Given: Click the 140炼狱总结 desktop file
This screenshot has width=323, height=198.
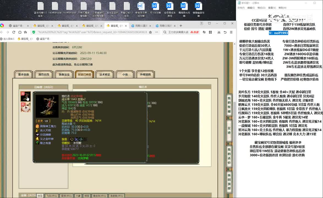Looking at the screenshot, I should 55,8.
